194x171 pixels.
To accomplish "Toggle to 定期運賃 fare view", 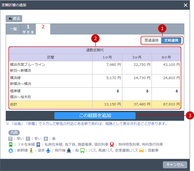I will coord(171,40).
